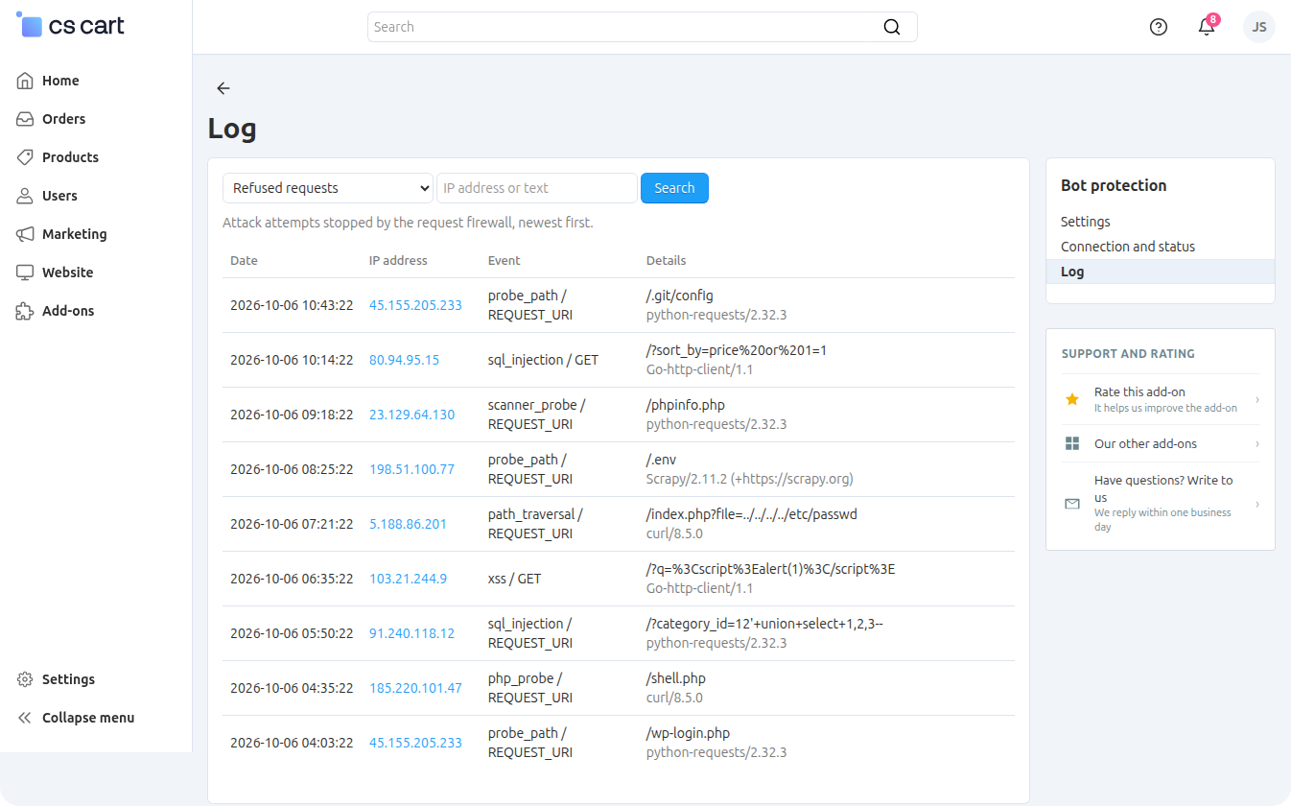Click the /wp-login.php details text
This screenshot has height=806, width=1291.
[688, 733]
